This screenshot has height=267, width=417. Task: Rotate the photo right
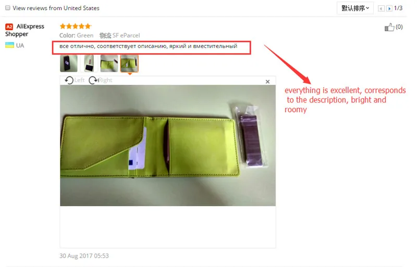tap(100, 80)
